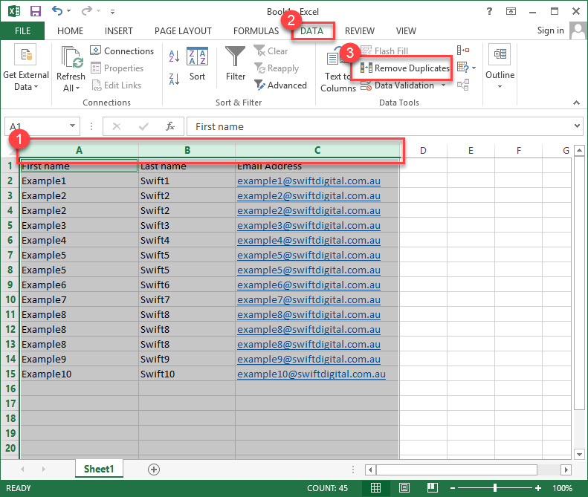
Task: Switch to the FORMULAS tab
Action: click(256, 30)
